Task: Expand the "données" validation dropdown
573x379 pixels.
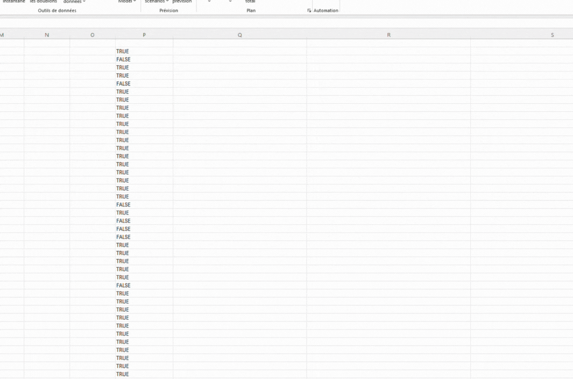Action: [x=74, y=2]
